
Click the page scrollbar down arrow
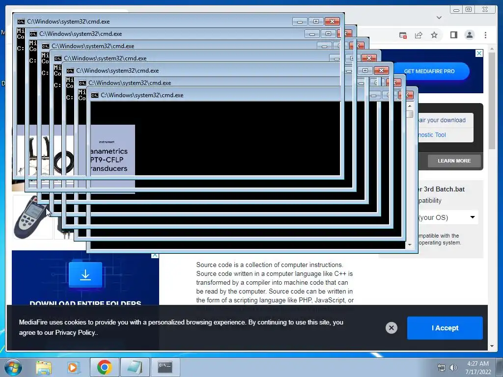(x=492, y=346)
